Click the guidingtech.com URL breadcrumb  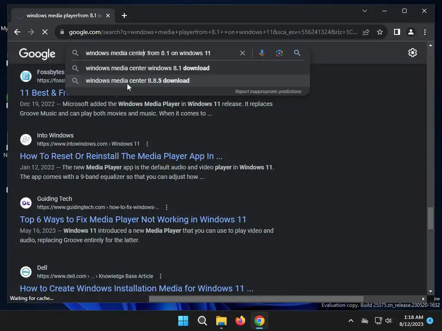point(98,207)
